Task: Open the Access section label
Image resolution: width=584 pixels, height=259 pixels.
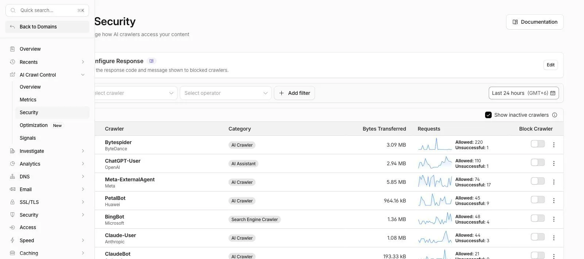Action: (x=28, y=227)
